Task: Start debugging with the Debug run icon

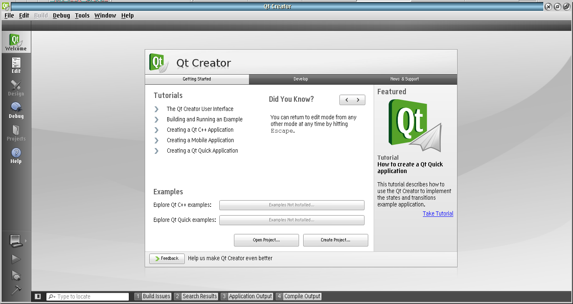Action: coord(16,275)
